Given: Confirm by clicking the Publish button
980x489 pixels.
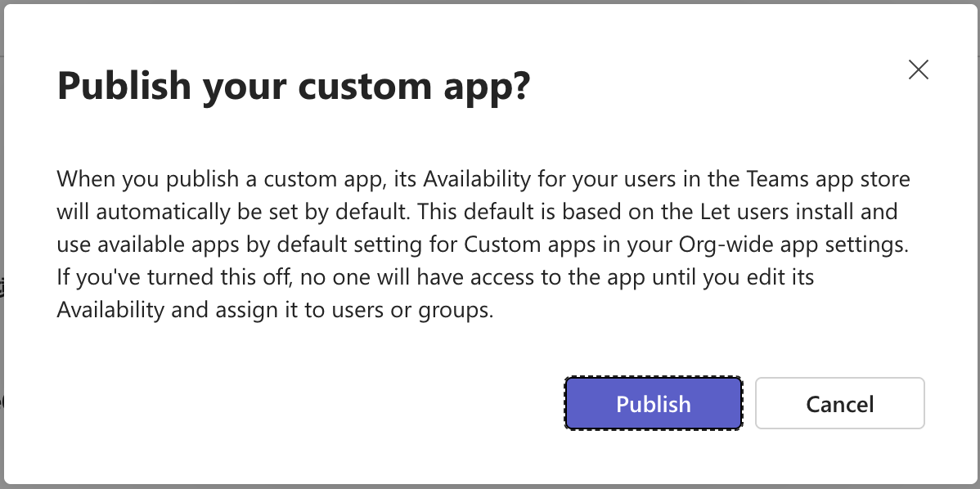Looking at the screenshot, I should click(x=653, y=403).
